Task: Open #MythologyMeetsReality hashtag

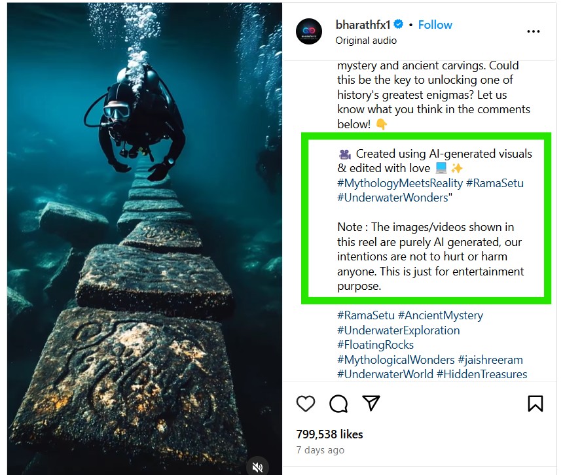Action: pyautogui.click(x=400, y=183)
